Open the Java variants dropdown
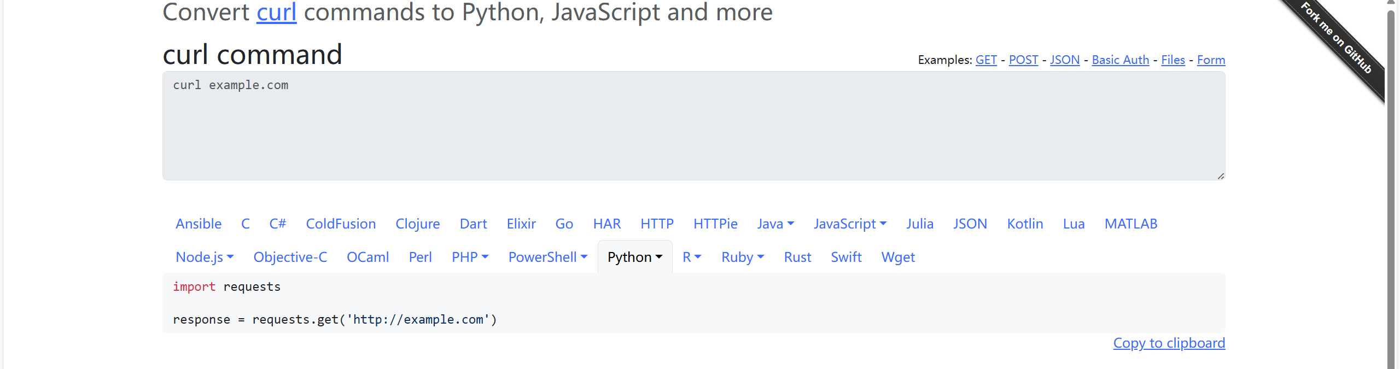This screenshot has height=369, width=1400. coord(775,224)
